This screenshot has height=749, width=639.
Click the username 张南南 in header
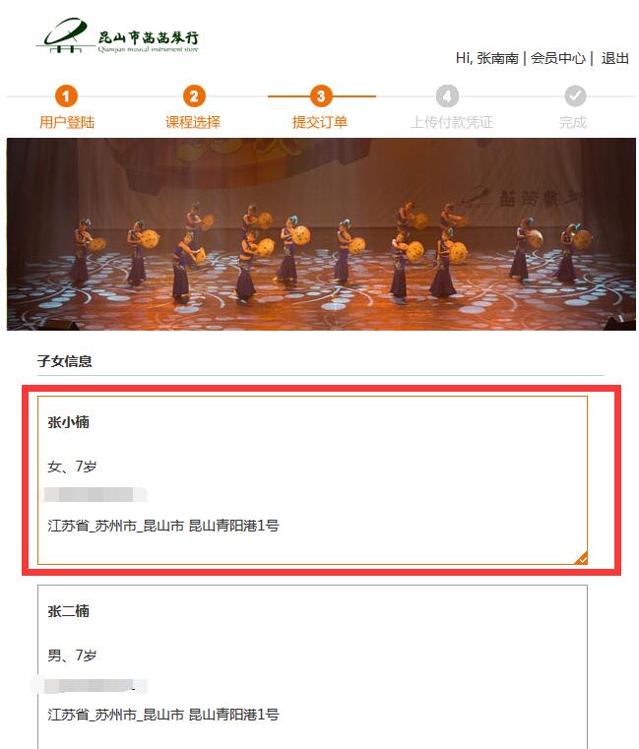click(497, 58)
